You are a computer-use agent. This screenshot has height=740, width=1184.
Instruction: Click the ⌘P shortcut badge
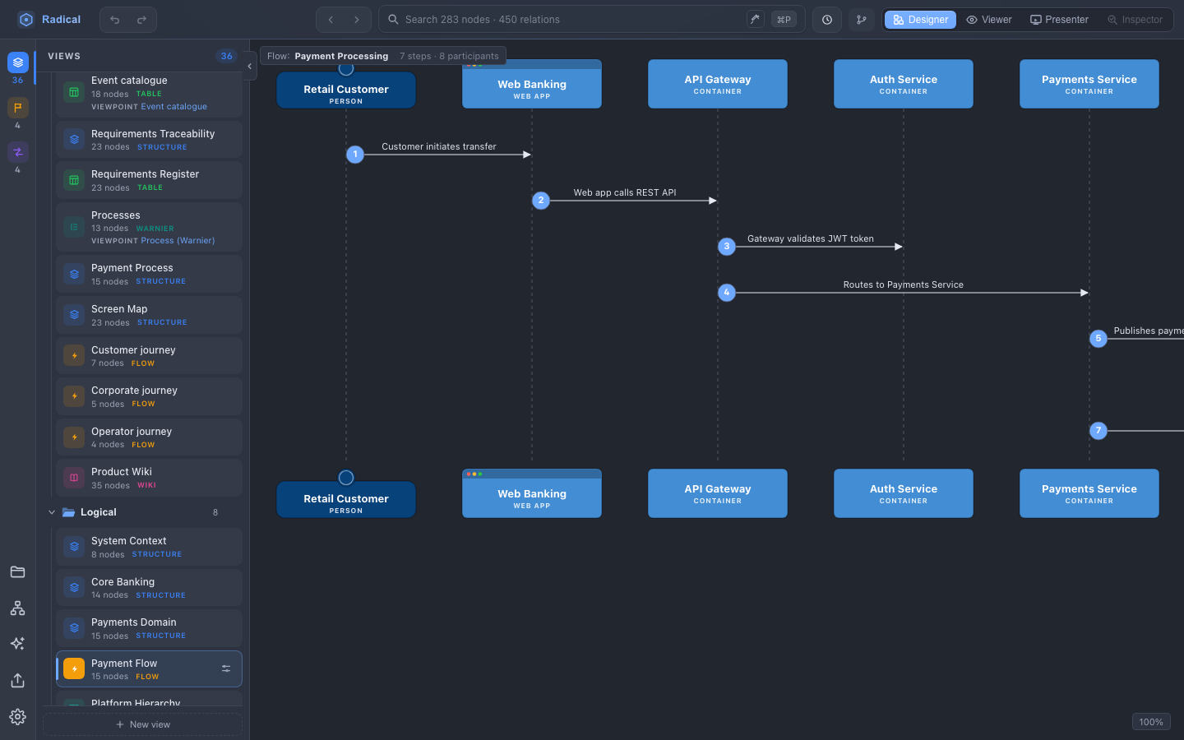784,20
